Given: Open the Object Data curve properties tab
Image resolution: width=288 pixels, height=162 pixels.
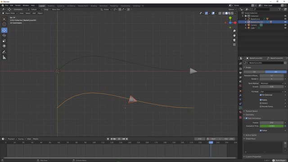Looking at the screenshot, I should coord(240,108).
